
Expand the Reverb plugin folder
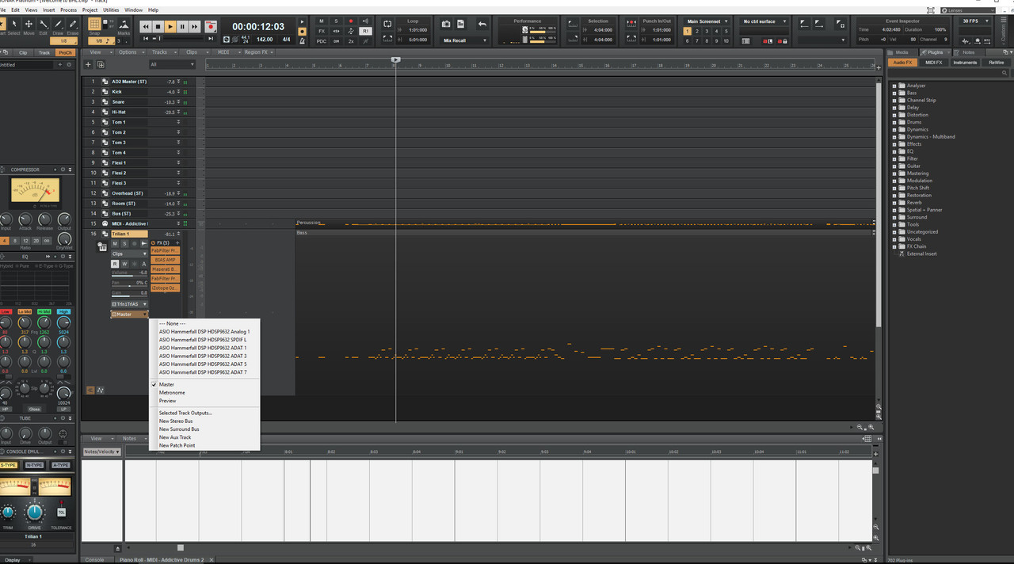pyautogui.click(x=894, y=203)
